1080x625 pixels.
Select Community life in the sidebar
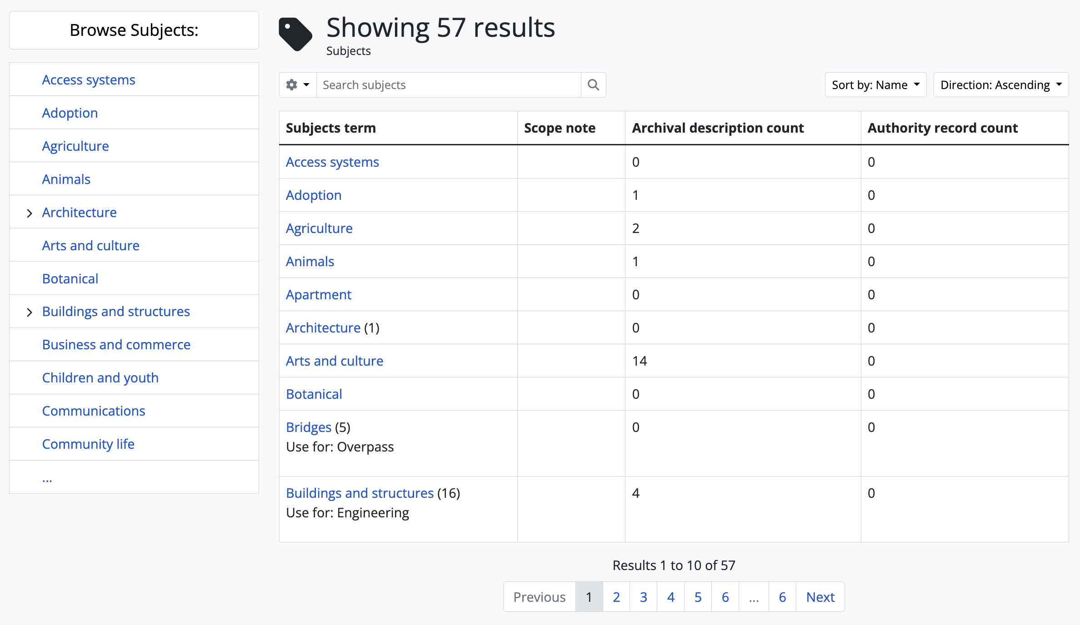88,444
